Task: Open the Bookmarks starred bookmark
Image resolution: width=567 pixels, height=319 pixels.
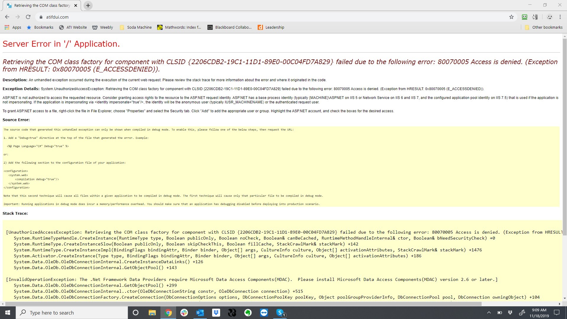Action: (40, 27)
